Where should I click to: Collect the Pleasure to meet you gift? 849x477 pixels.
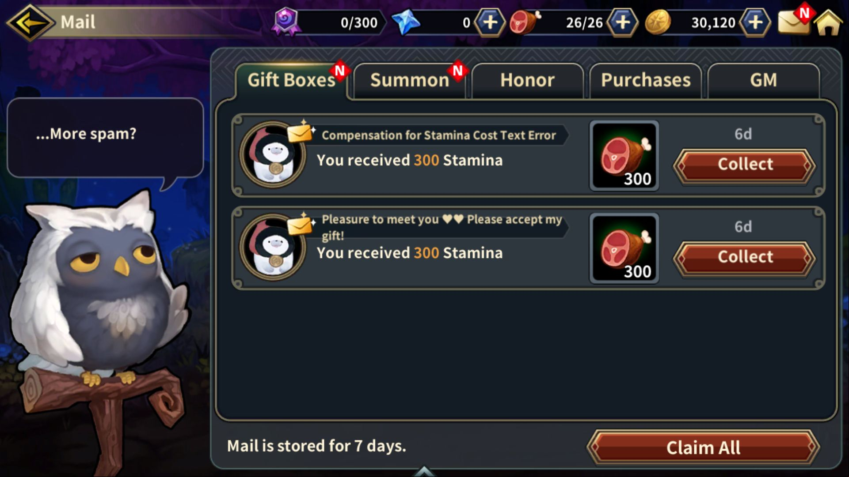(745, 257)
